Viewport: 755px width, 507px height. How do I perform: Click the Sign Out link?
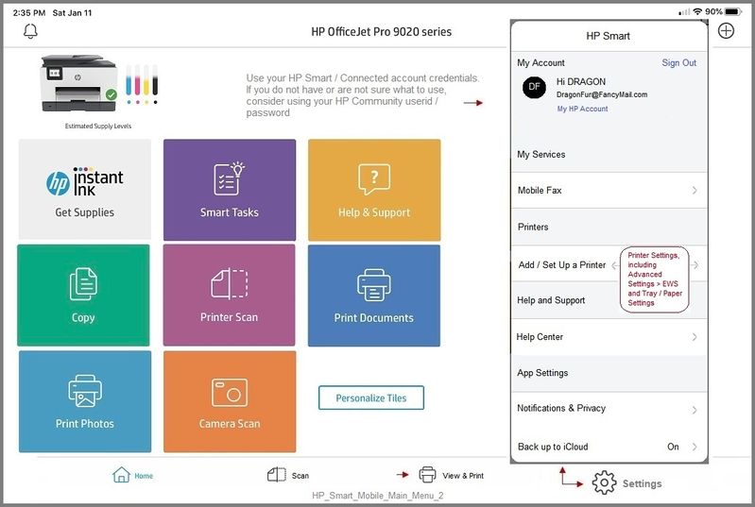678,62
